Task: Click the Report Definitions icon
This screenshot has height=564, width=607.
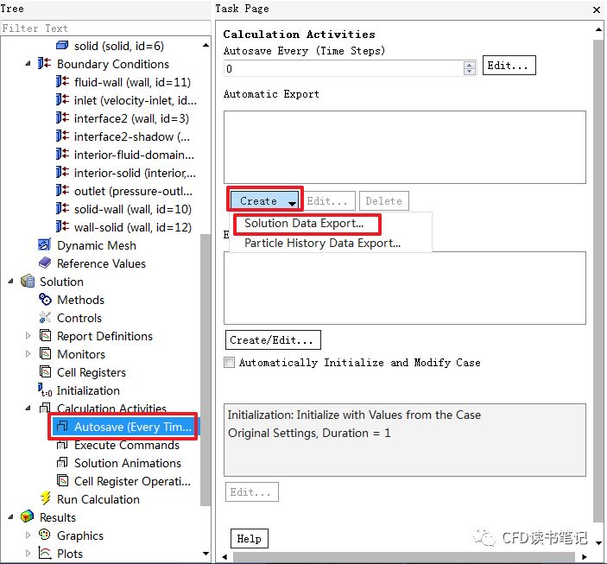Action: coord(45,335)
